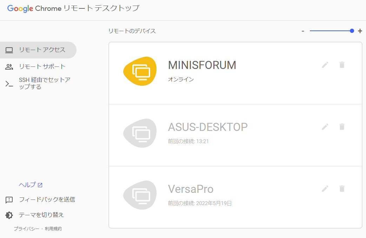Switch to リモート サポート section
Screen dimensions: 366x238
pos(38,66)
